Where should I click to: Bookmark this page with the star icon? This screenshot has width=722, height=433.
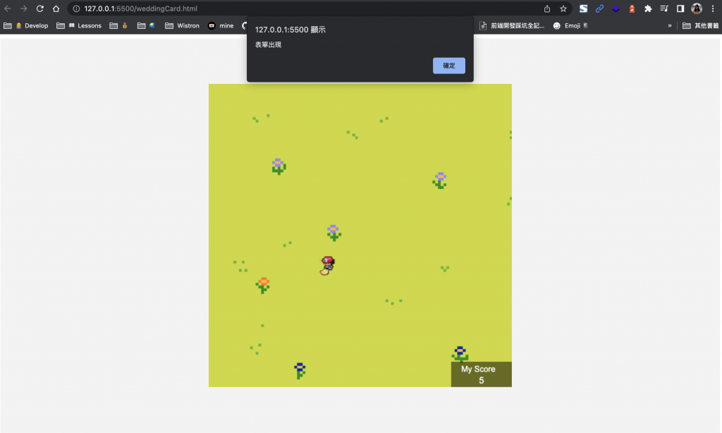click(x=563, y=8)
